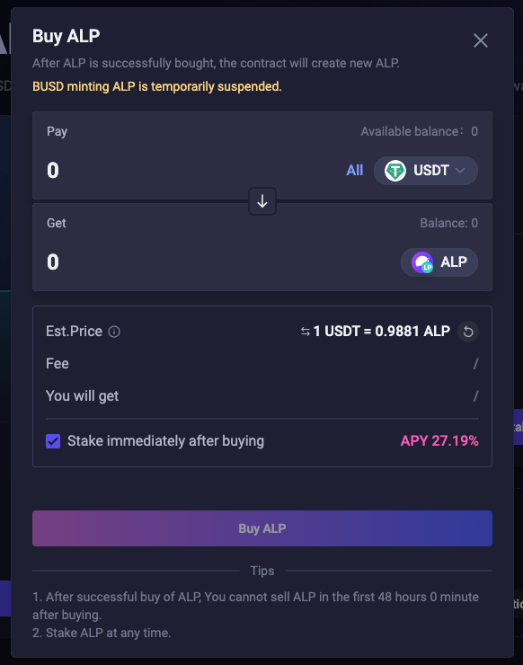Uncheck Stake immediately after buying

[53, 441]
